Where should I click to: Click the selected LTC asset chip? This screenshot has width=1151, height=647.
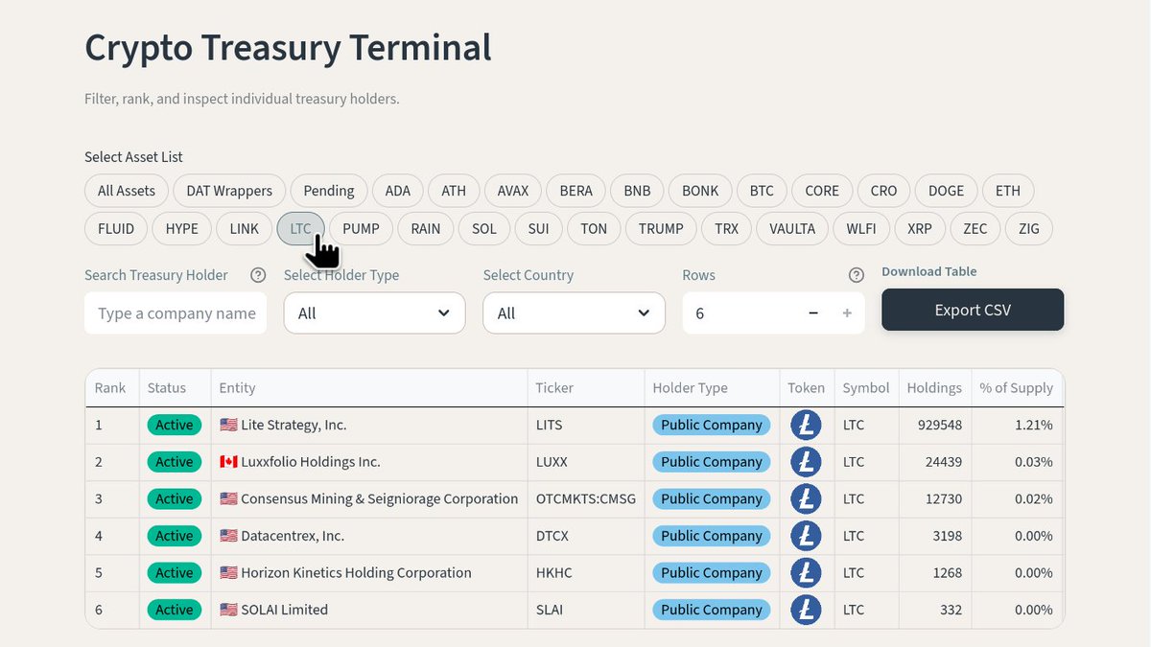[x=301, y=229]
